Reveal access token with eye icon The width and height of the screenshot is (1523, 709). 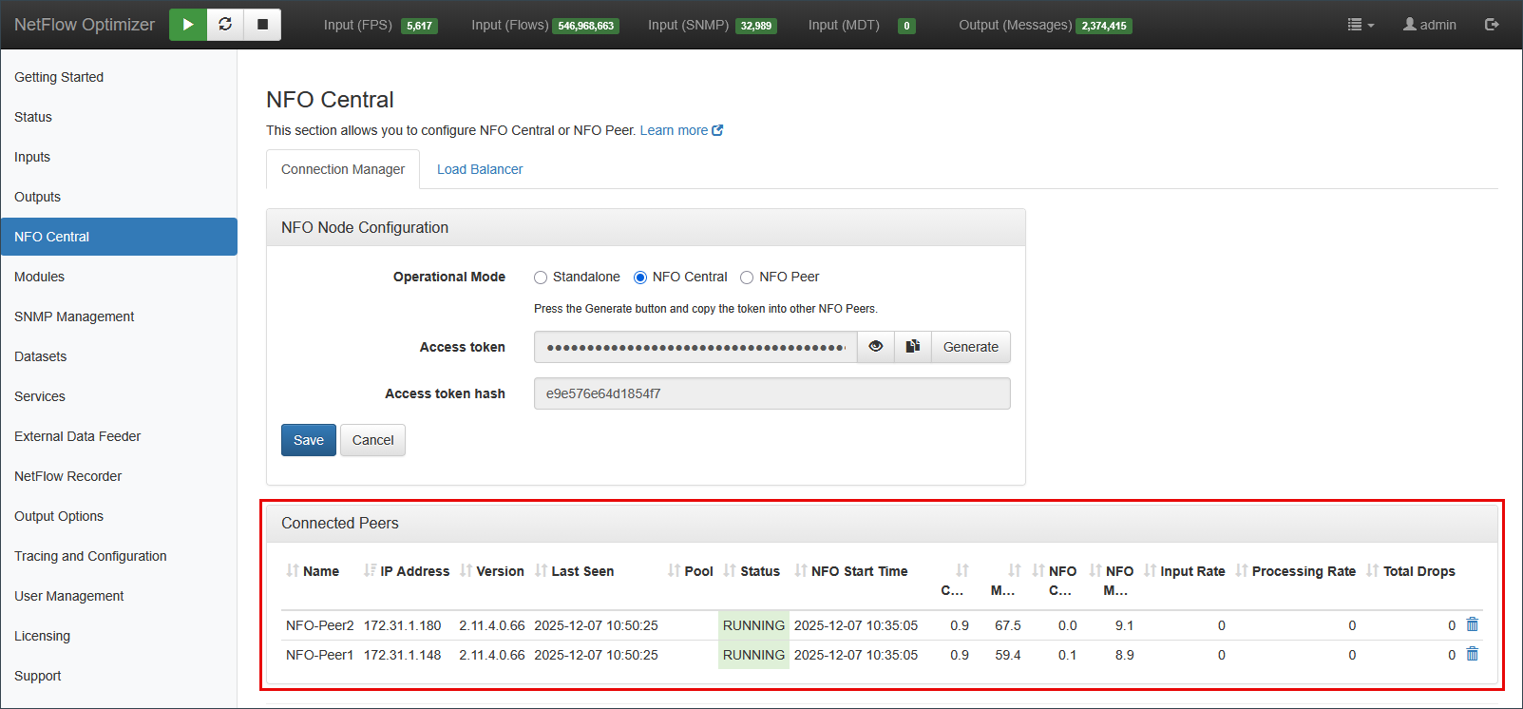click(x=875, y=347)
